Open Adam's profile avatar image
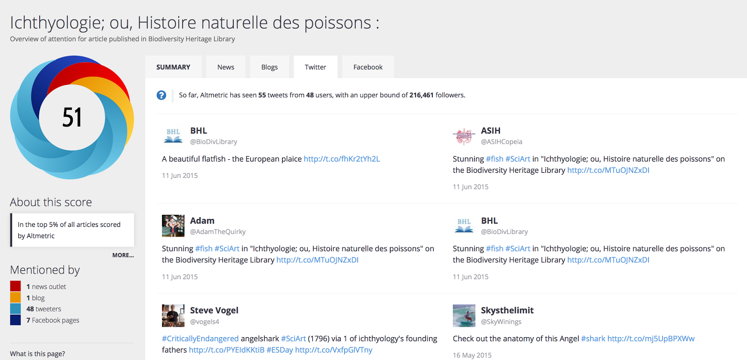This screenshot has width=747, height=360. [173, 226]
